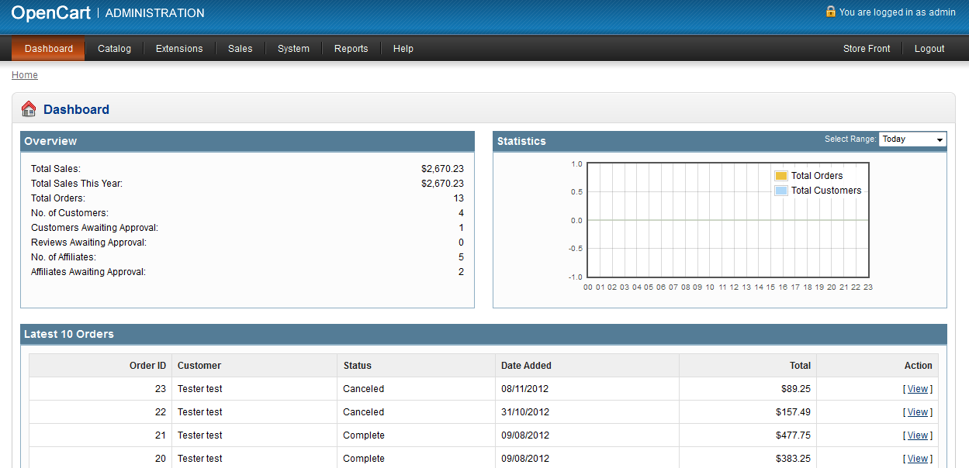The width and height of the screenshot is (969, 468).
Task: Open the Sales menu
Action: pos(240,49)
